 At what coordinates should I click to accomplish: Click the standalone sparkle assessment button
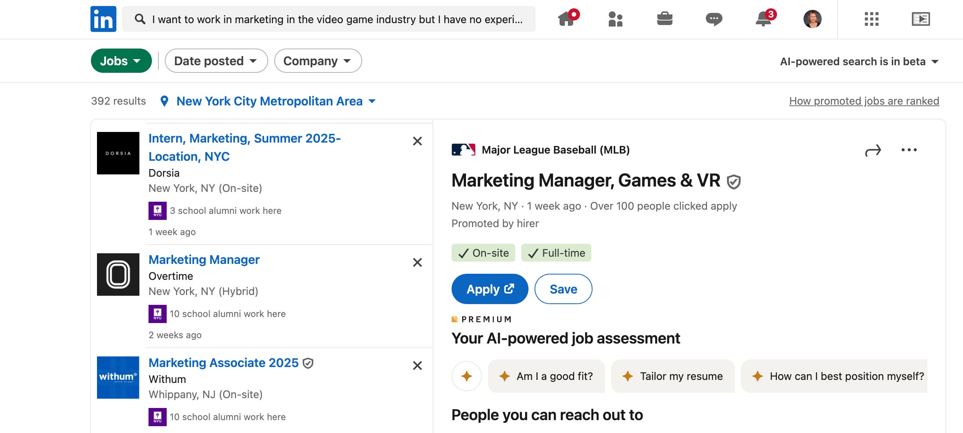point(467,376)
